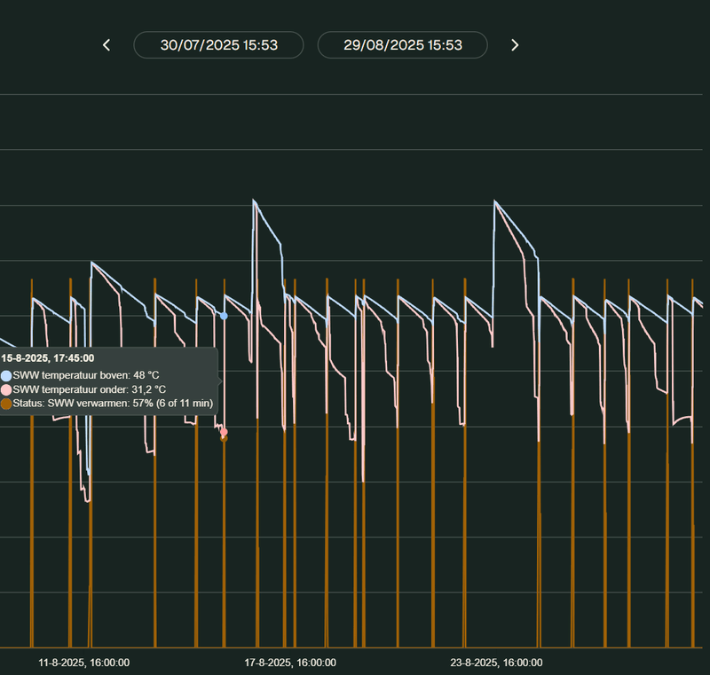Go to the previous date range arrow
This screenshot has height=675, width=710.
click(106, 45)
